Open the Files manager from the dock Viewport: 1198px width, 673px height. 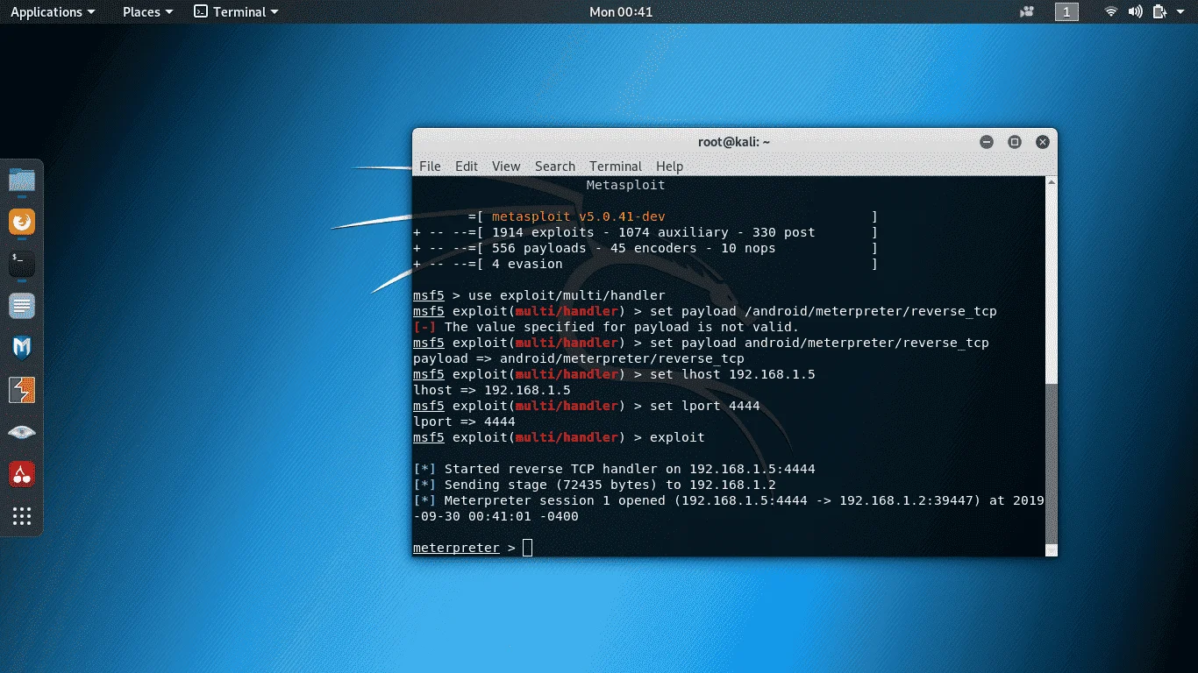pos(22,181)
